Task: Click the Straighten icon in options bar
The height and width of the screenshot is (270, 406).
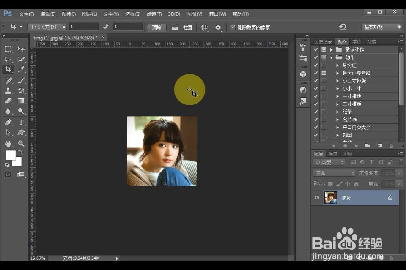Action: click(175, 27)
